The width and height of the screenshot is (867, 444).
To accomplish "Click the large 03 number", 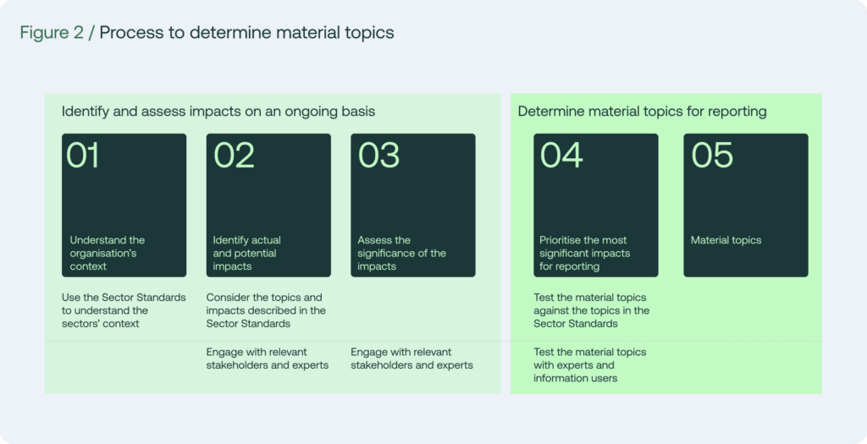I will tap(378, 155).
